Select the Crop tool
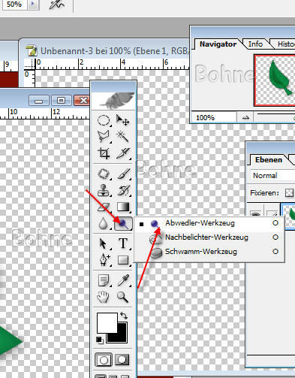295x378 pixels. point(104,153)
